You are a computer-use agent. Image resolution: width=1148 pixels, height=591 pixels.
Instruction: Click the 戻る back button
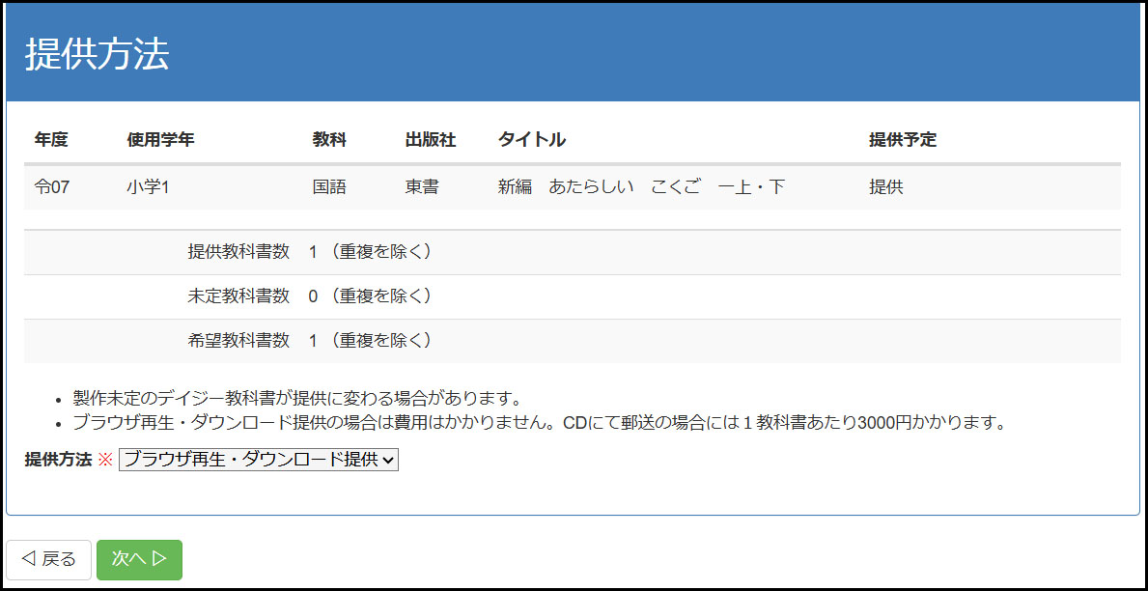[x=49, y=559]
